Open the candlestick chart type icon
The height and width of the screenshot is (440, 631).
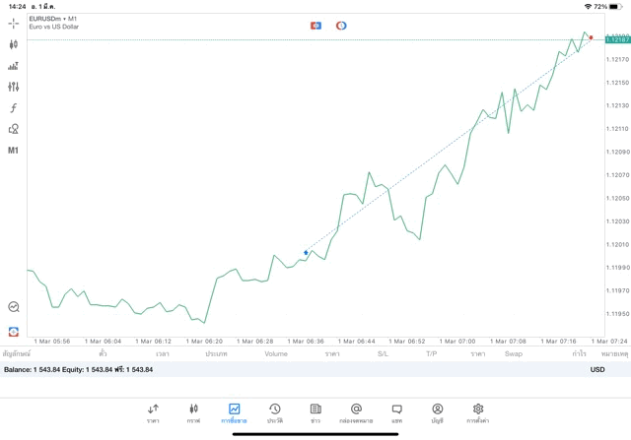13,44
